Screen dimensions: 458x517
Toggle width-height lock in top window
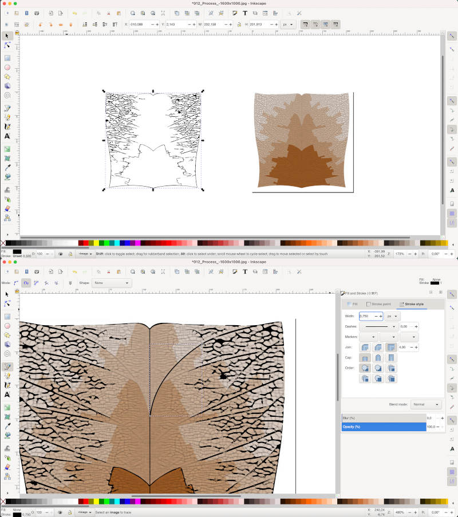click(239, 25)
